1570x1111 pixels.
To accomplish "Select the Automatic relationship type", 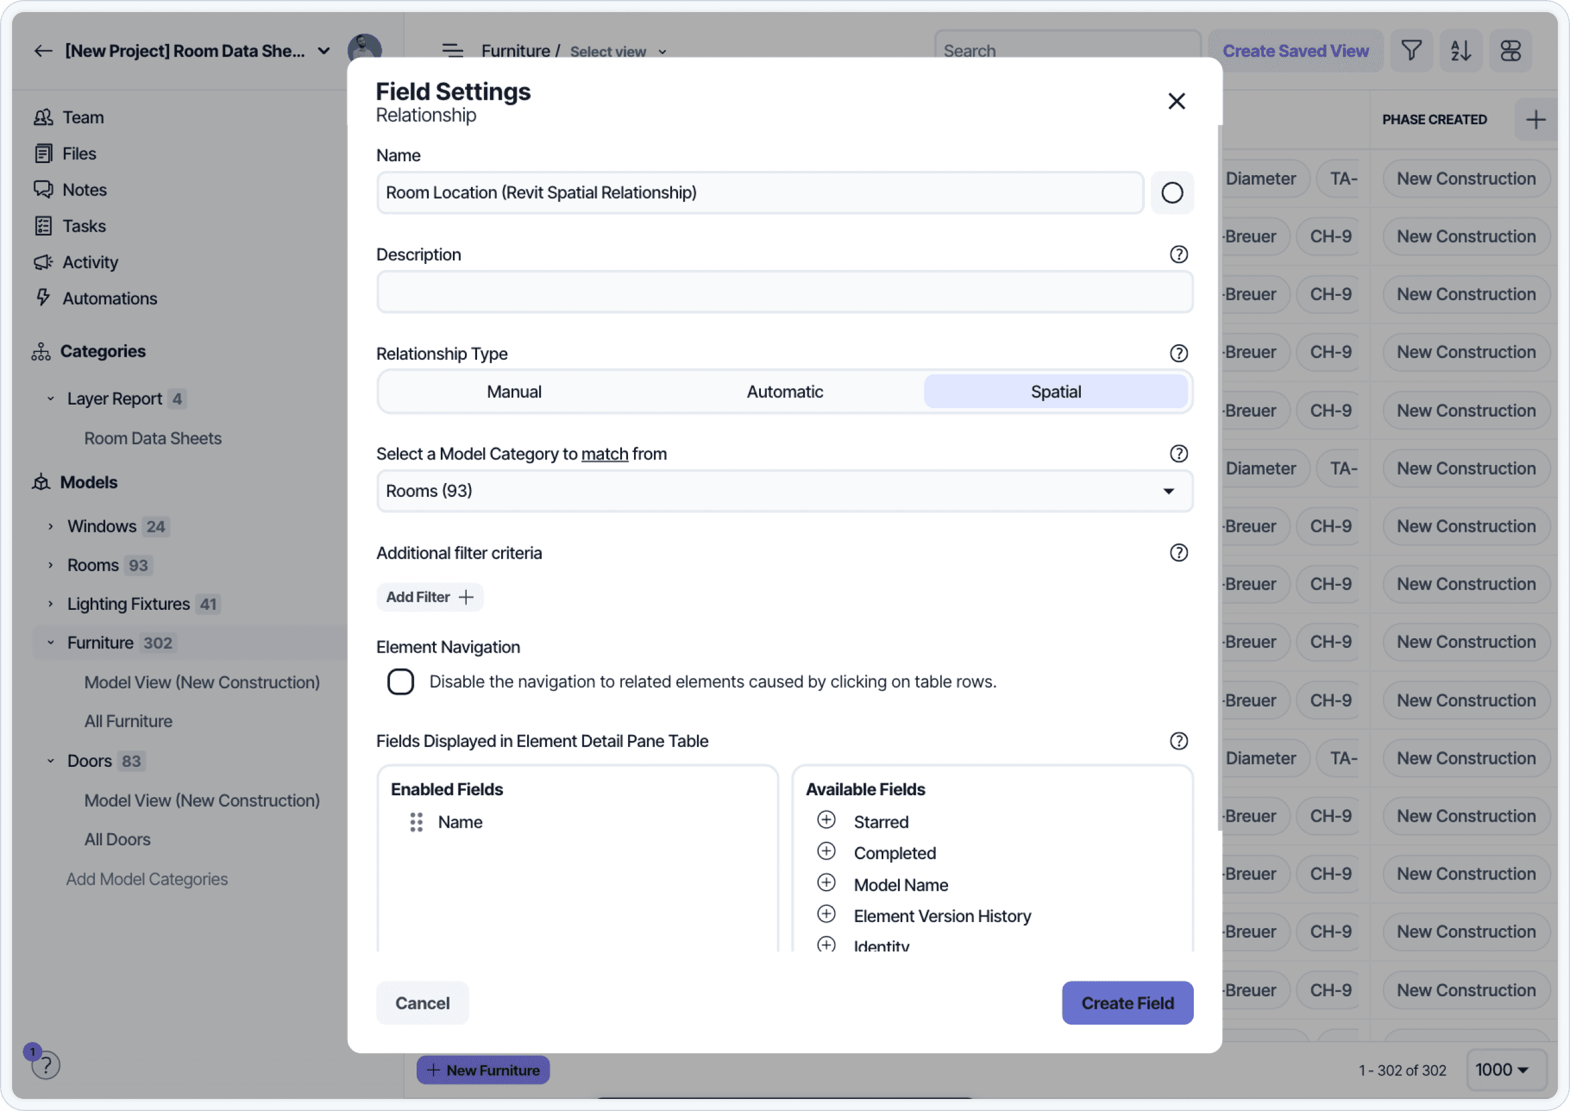I will [x=784, y=392].
